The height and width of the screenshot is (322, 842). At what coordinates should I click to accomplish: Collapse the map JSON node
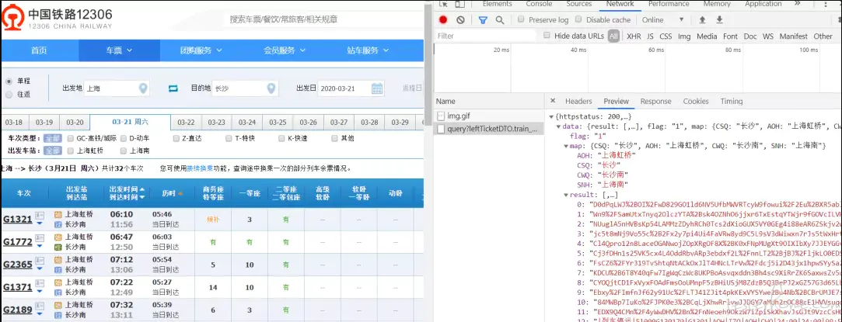566,145
